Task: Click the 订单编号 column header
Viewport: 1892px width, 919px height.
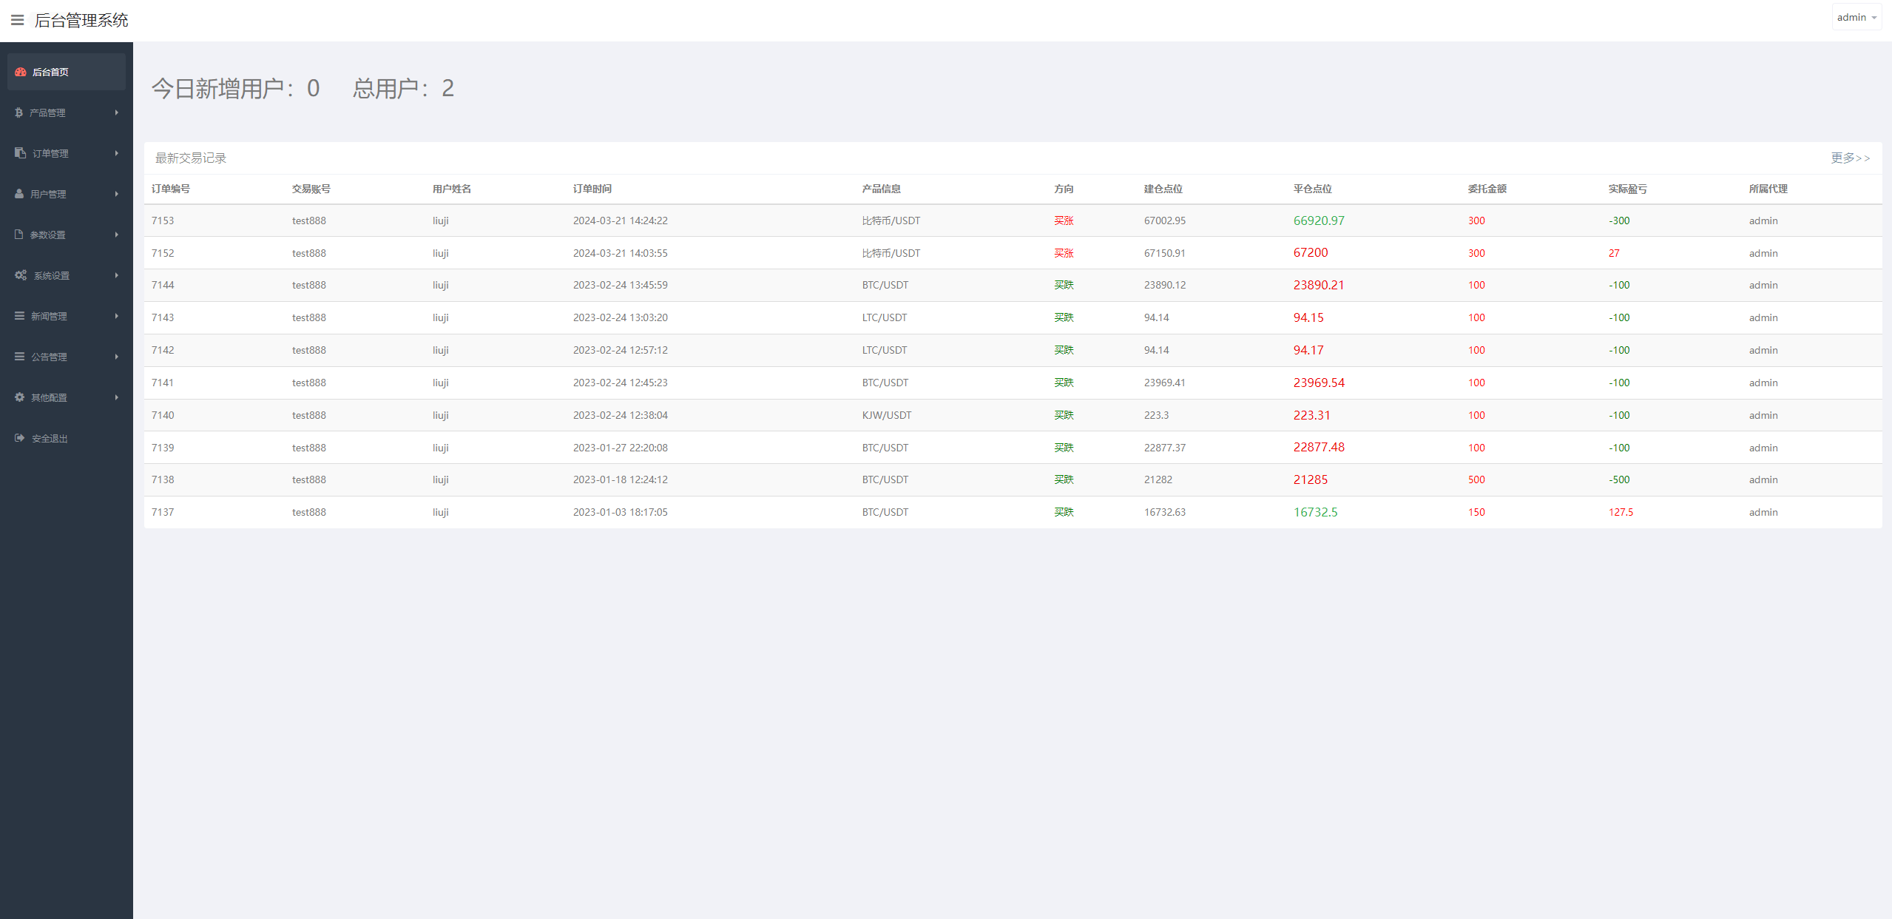Action: click(x=171, y=189)
